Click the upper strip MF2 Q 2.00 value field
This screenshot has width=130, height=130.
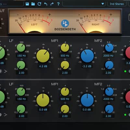[x=108, y=73]
